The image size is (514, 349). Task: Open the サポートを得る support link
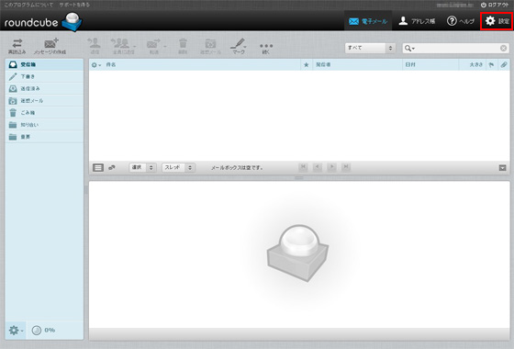[74, 5]
